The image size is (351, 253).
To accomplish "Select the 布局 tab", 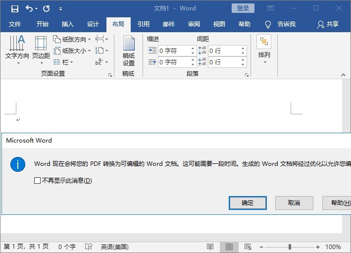I will click(x=118, y=24).
